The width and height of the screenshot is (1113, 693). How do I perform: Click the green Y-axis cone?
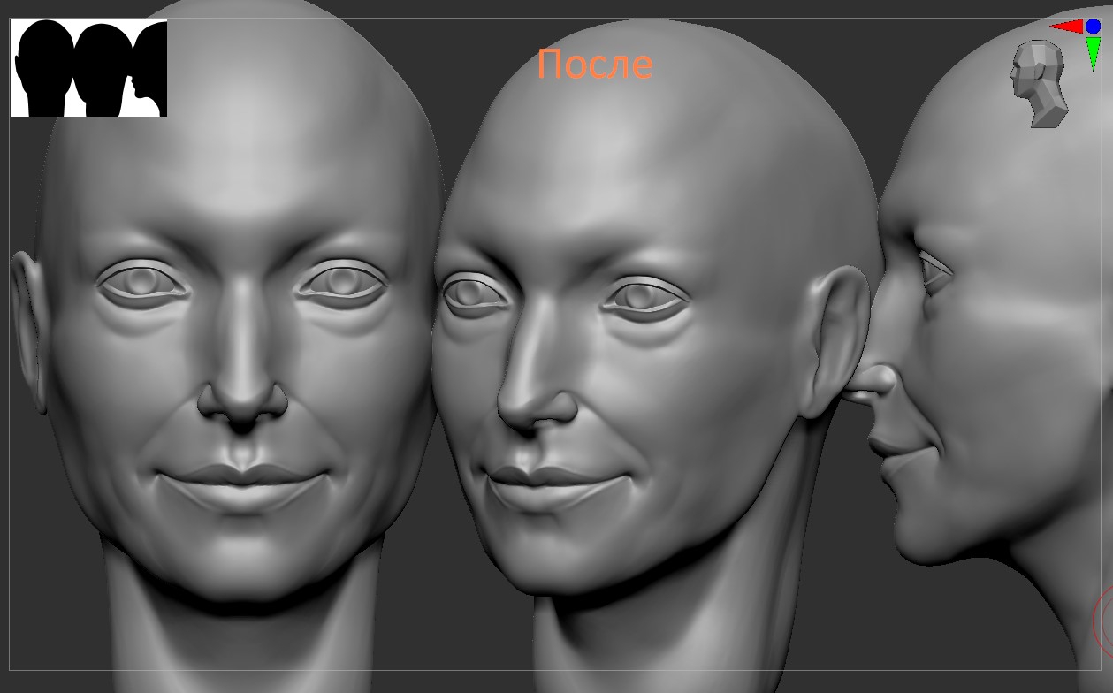[x=1094, y=53]
